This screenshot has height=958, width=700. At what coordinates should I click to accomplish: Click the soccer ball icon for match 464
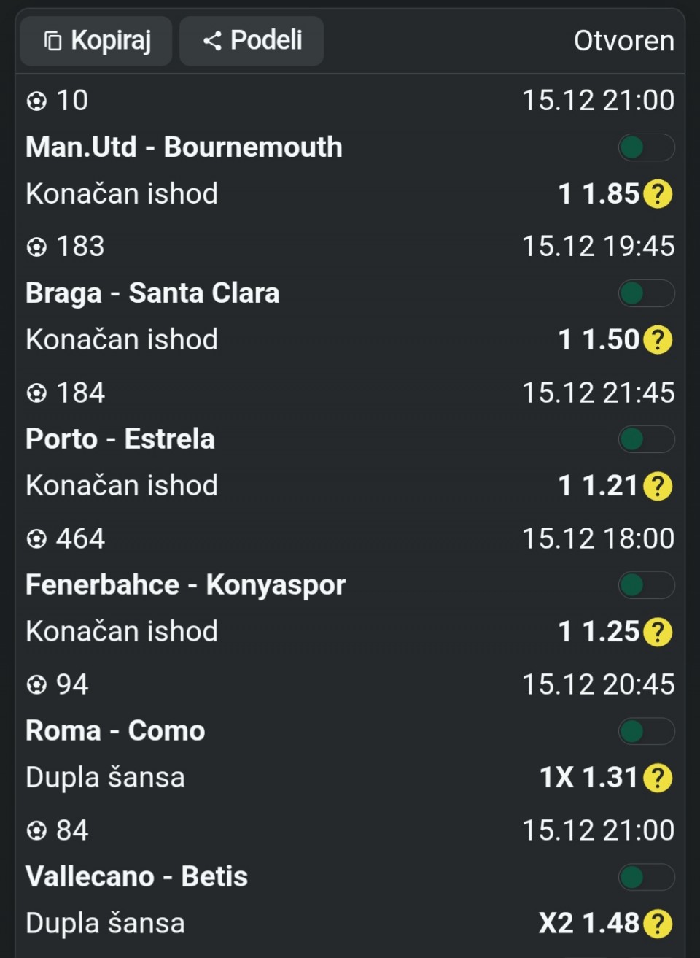click(x=36, y=538)
